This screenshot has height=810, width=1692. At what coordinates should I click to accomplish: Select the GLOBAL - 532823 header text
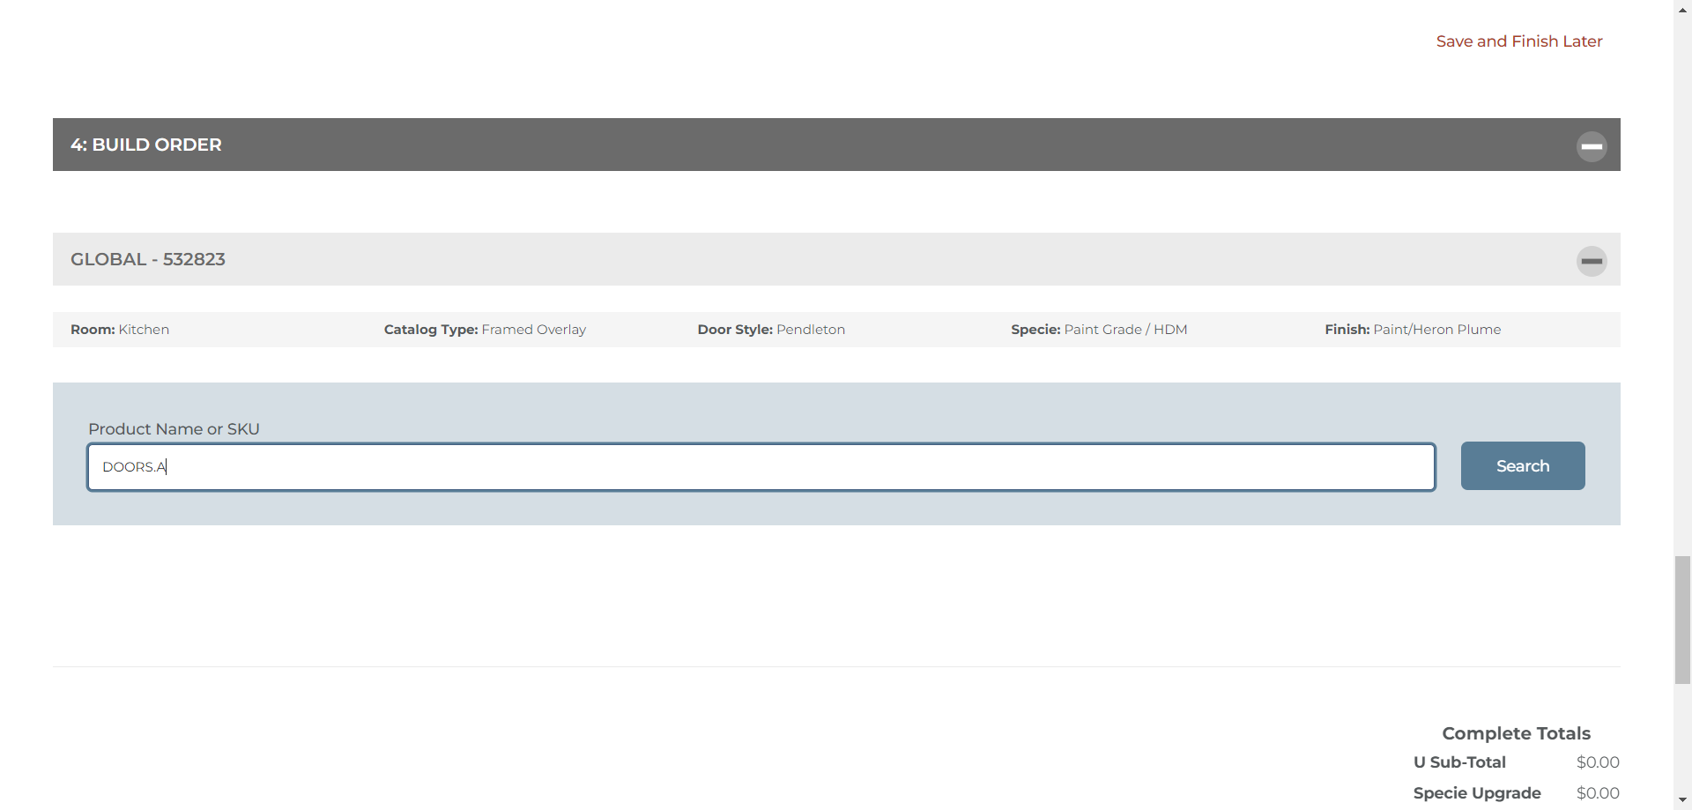[148, 259]
